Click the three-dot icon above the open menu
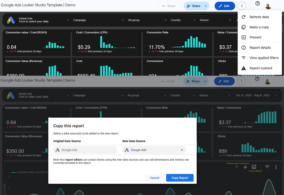Viewport: 284px width, 195px height. tap(242, 6)
